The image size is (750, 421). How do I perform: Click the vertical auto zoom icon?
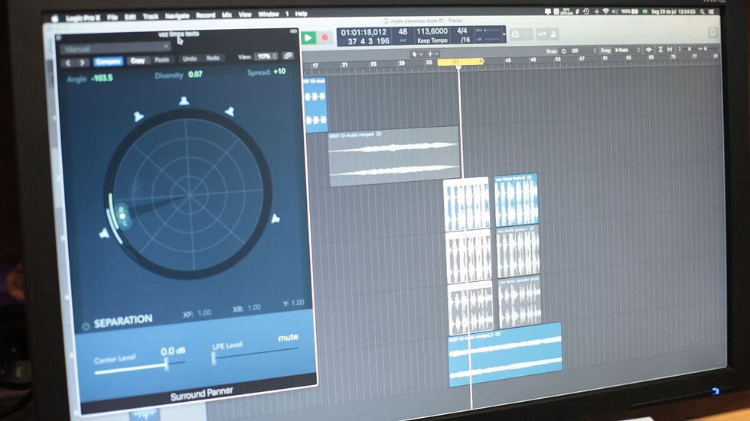660,50
